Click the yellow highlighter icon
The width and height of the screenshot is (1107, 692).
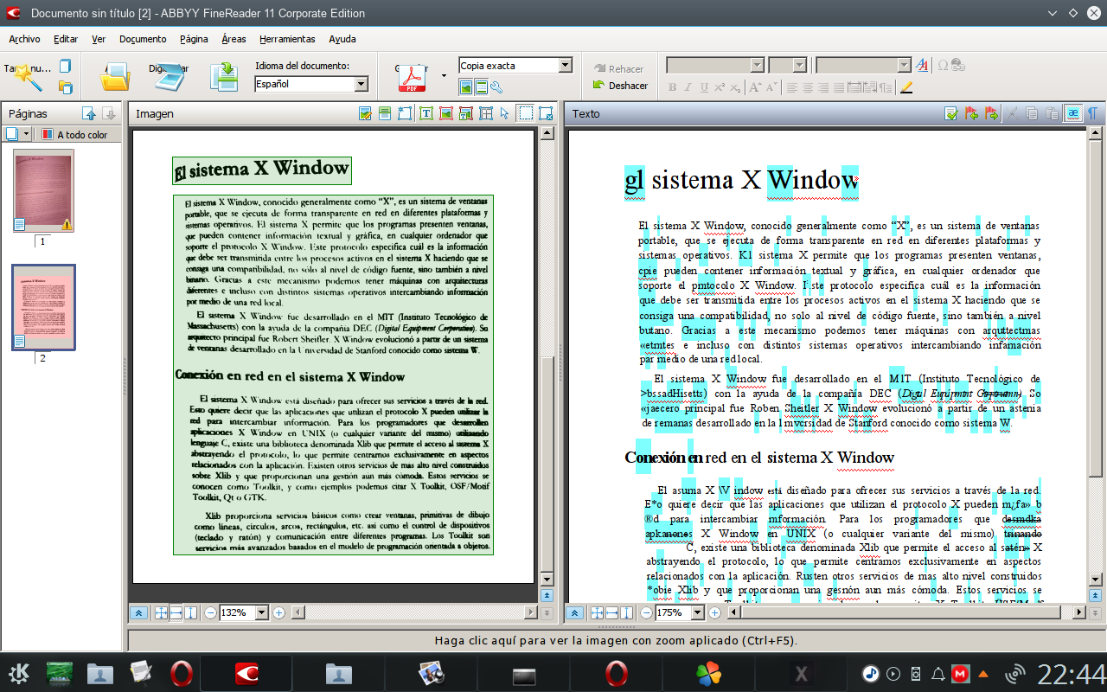click(x=906, y=87)
